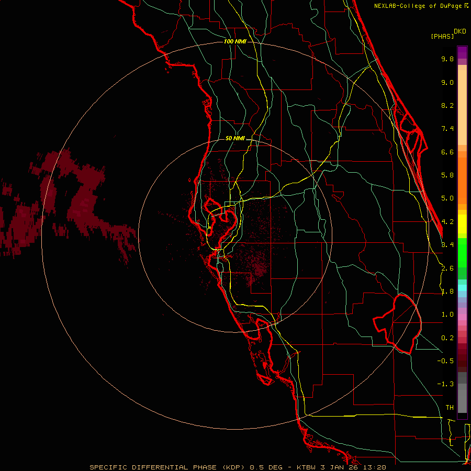Pick the yellow segment of the color bar
This screenshot has height=471, width=471.
(x=462, y=224)
